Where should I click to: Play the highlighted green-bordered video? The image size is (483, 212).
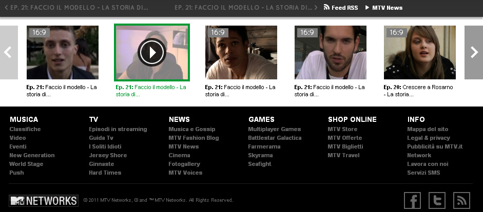(x=152, y=52)
